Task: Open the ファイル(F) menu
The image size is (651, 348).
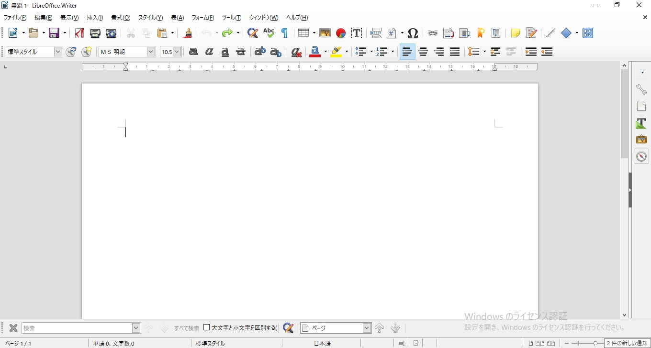Action: (x=15, y=18)
